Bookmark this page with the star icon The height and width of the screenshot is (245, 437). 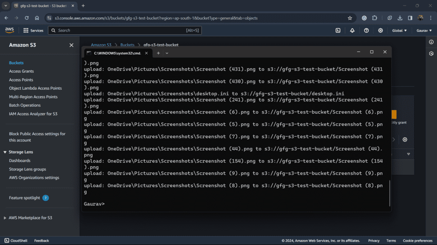[350, 18]
